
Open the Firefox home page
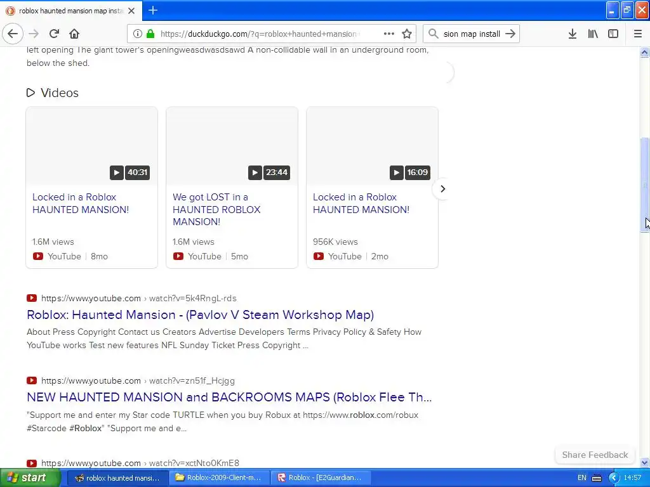point(74,34)
